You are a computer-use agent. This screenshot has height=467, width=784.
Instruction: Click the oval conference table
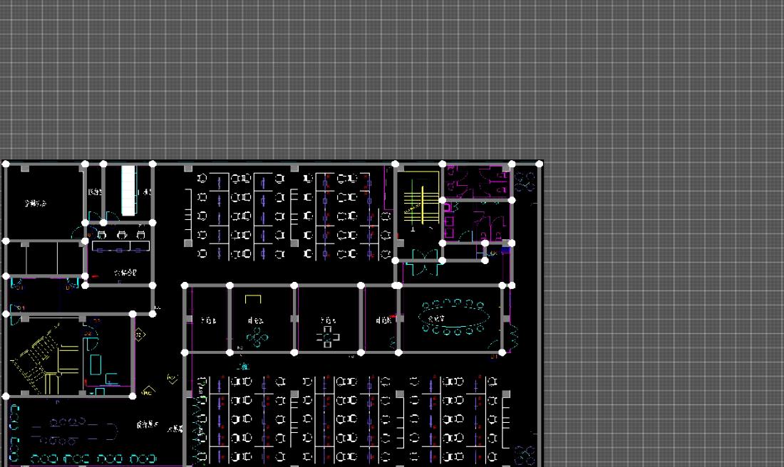pyautogui.click(x=455, y=318)
